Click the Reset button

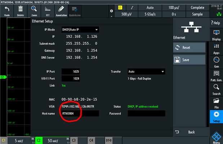pyautogui.click(x=189, y=47)
